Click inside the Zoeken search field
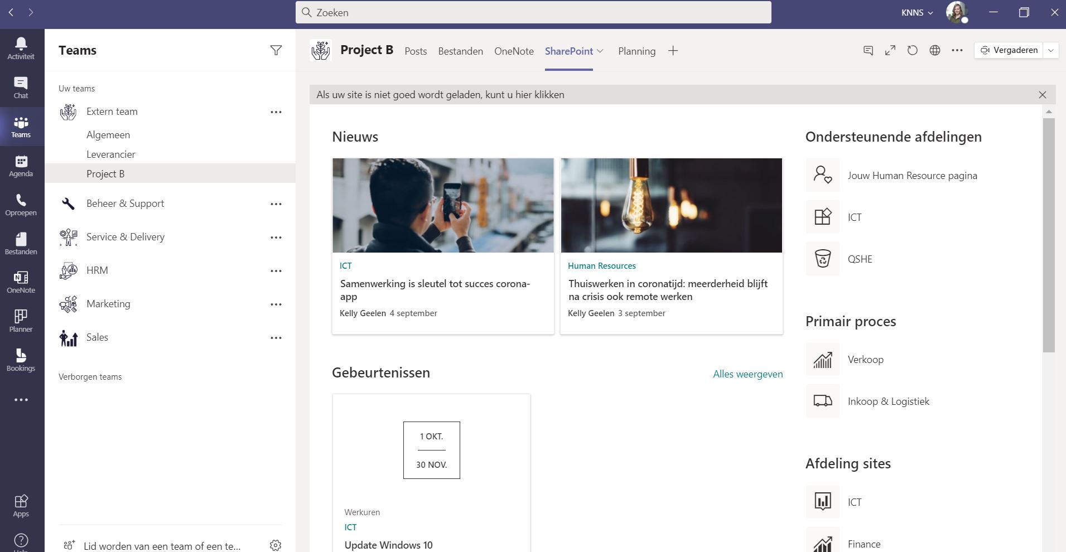 click(532, 12)
